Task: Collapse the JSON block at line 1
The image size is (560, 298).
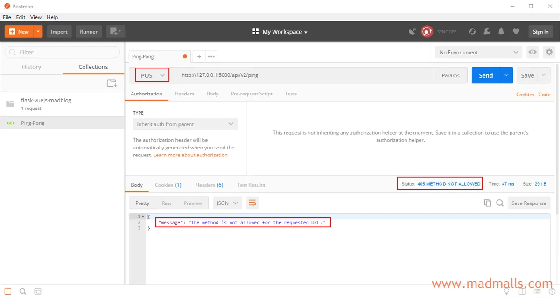Action: (x=143, y=217)
